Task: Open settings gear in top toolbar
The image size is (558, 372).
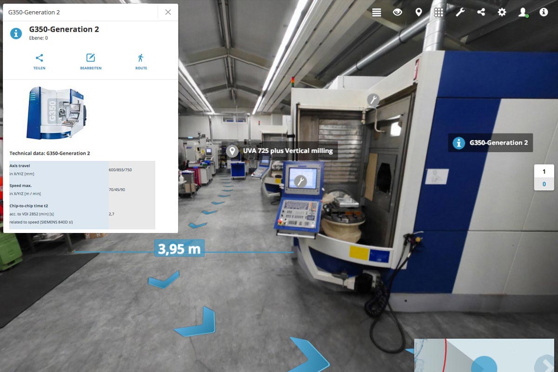Action: point(502,13)
